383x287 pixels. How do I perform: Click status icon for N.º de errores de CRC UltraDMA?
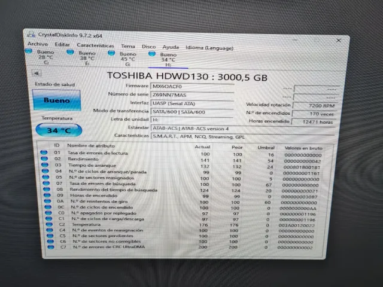coord(51,247)
